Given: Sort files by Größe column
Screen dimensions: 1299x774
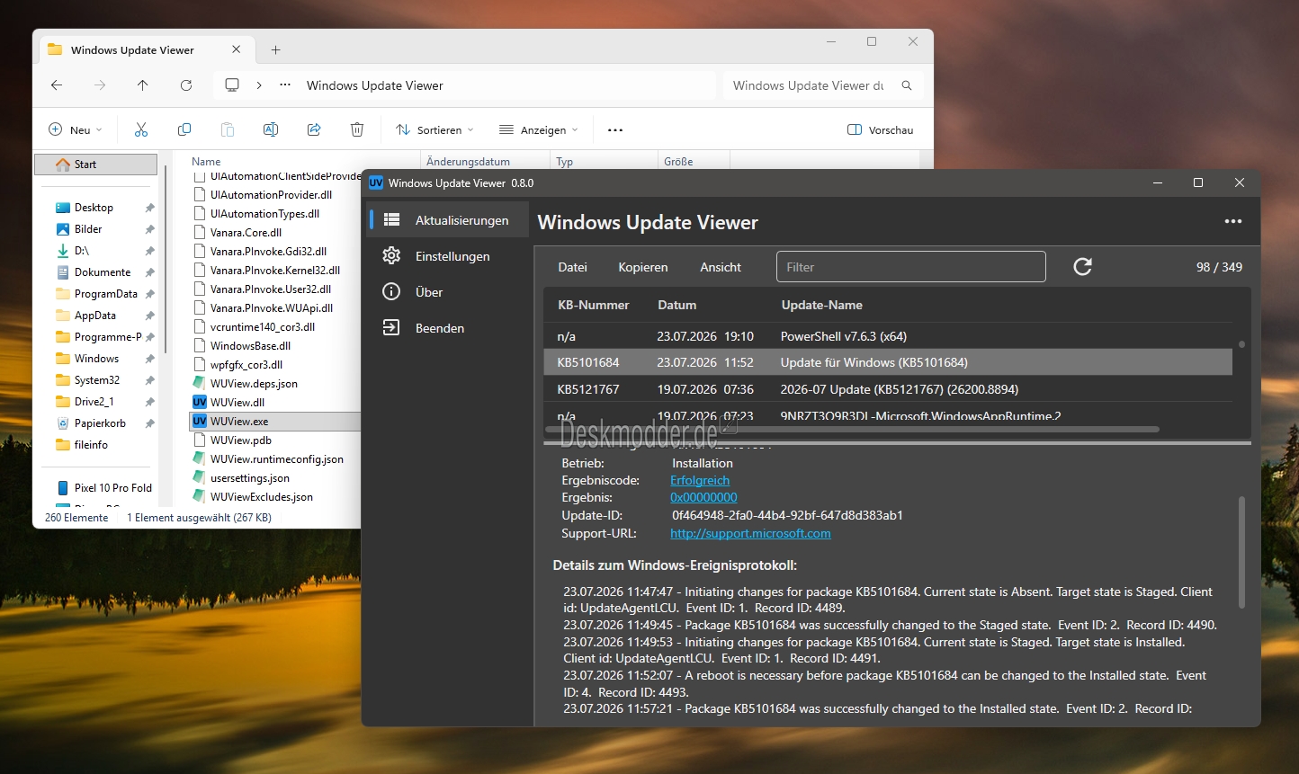Looking at the screenshot, I should pyautogui.click(x=678, y=162).
